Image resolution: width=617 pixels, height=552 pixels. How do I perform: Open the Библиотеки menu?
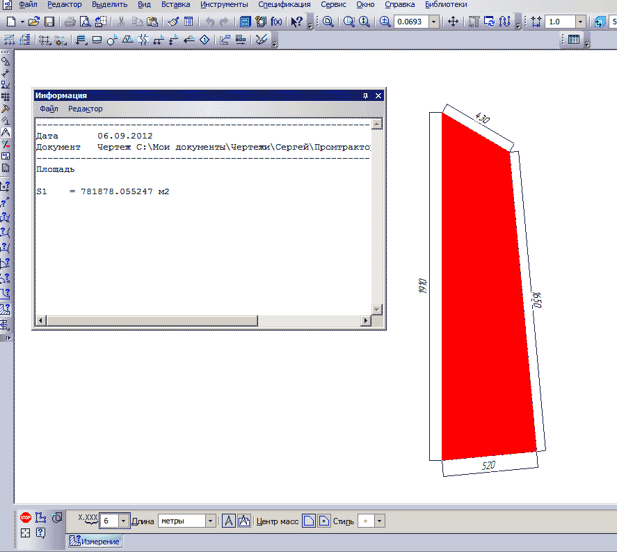click(x=446, y=5)
